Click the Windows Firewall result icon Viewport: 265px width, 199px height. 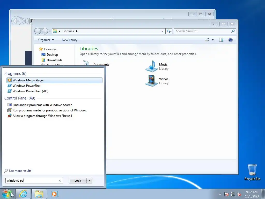point(10,116)
